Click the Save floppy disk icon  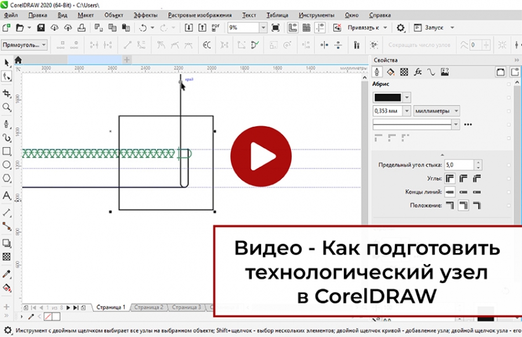(x=41, y=28)
